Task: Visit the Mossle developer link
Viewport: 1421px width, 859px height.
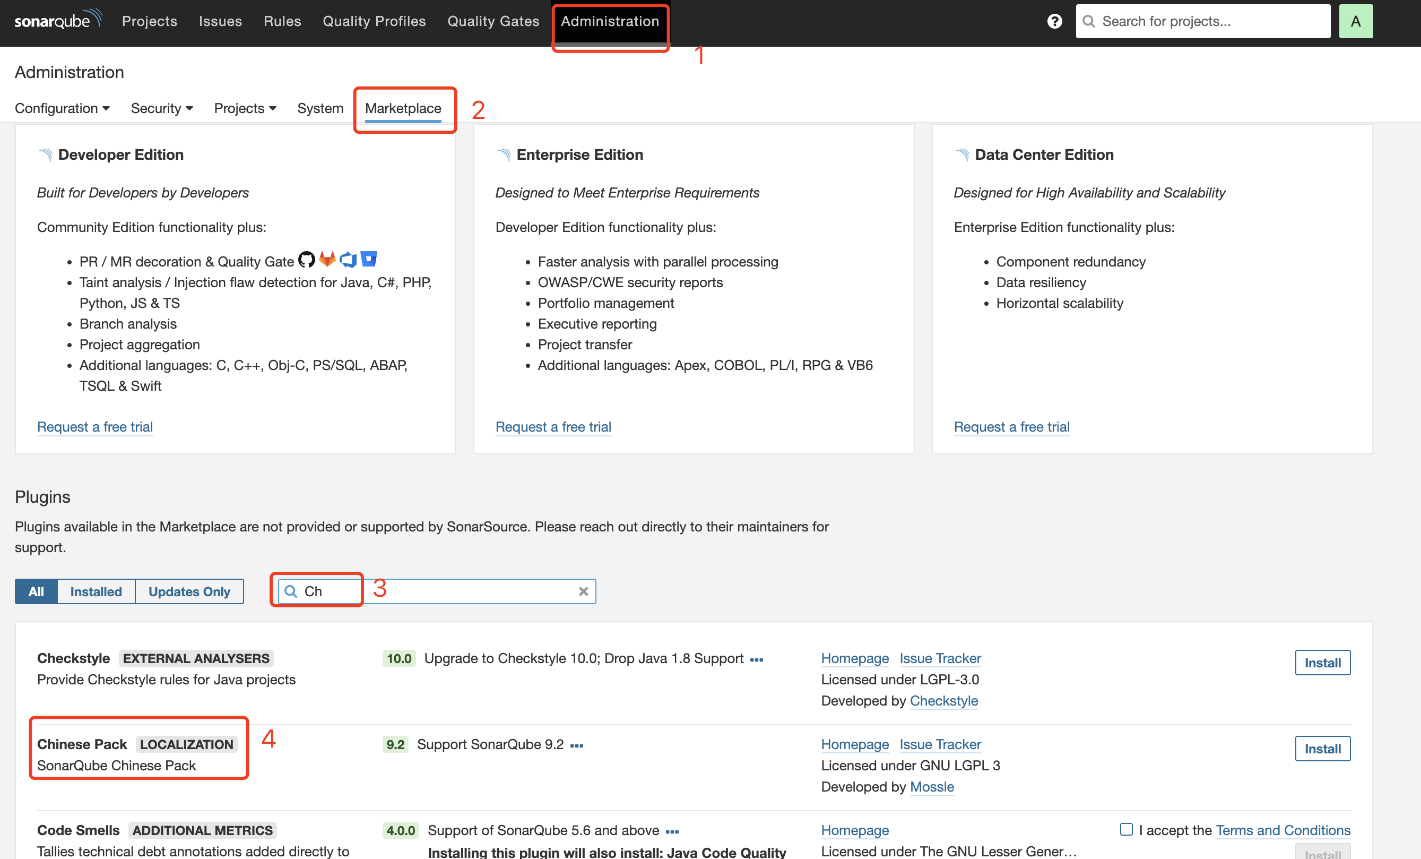Action: coord(932,786)
